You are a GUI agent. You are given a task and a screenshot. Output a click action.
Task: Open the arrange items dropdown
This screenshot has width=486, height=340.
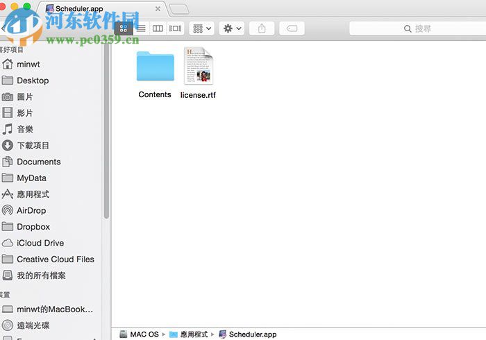click(x=202, y=28)
